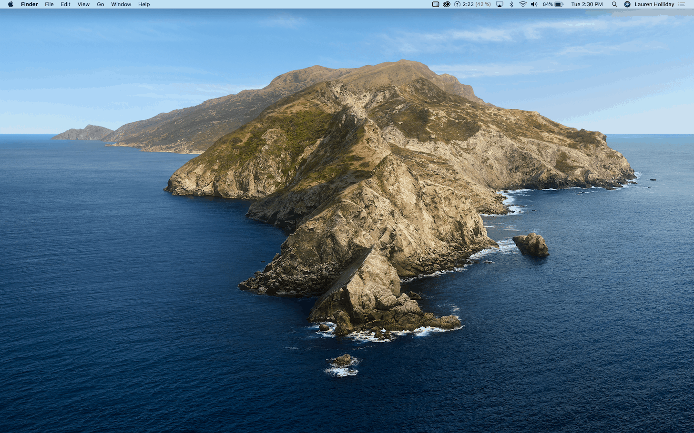Open the display mirroring menu

click(x=499, y=4)
